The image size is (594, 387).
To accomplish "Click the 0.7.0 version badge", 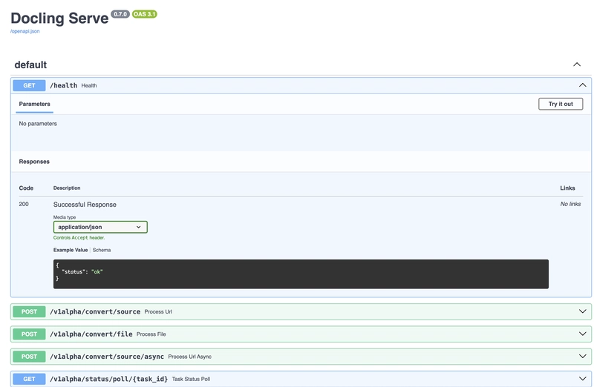I will click(120, 14).
